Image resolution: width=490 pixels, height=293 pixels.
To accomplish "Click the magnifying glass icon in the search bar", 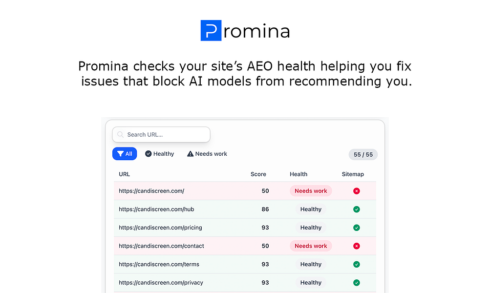I will coord(120,134).
